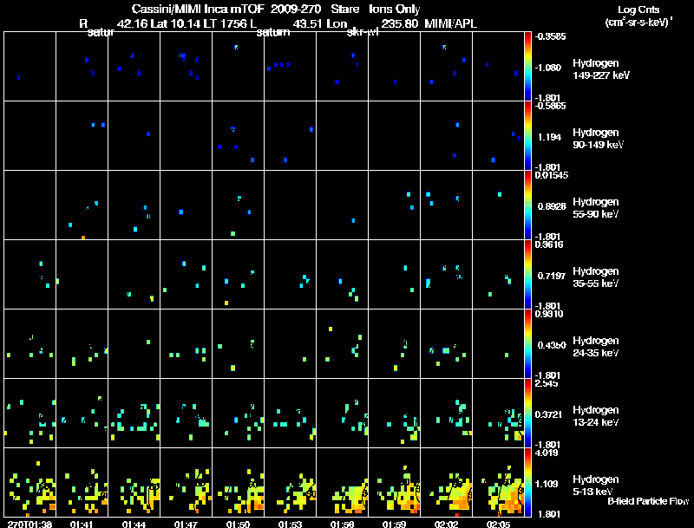Click the Hydrogen 35-55 keV row label
Screen dimensions: 694x528
pyautogui.click(x=596, y=277)
